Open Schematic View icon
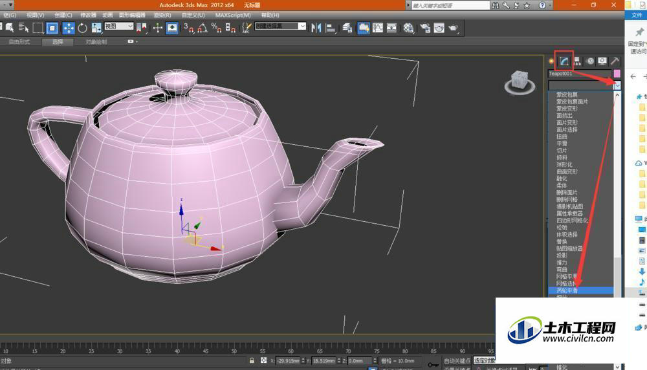The width and height of the screenshot is (647, 370). (391, 28)
